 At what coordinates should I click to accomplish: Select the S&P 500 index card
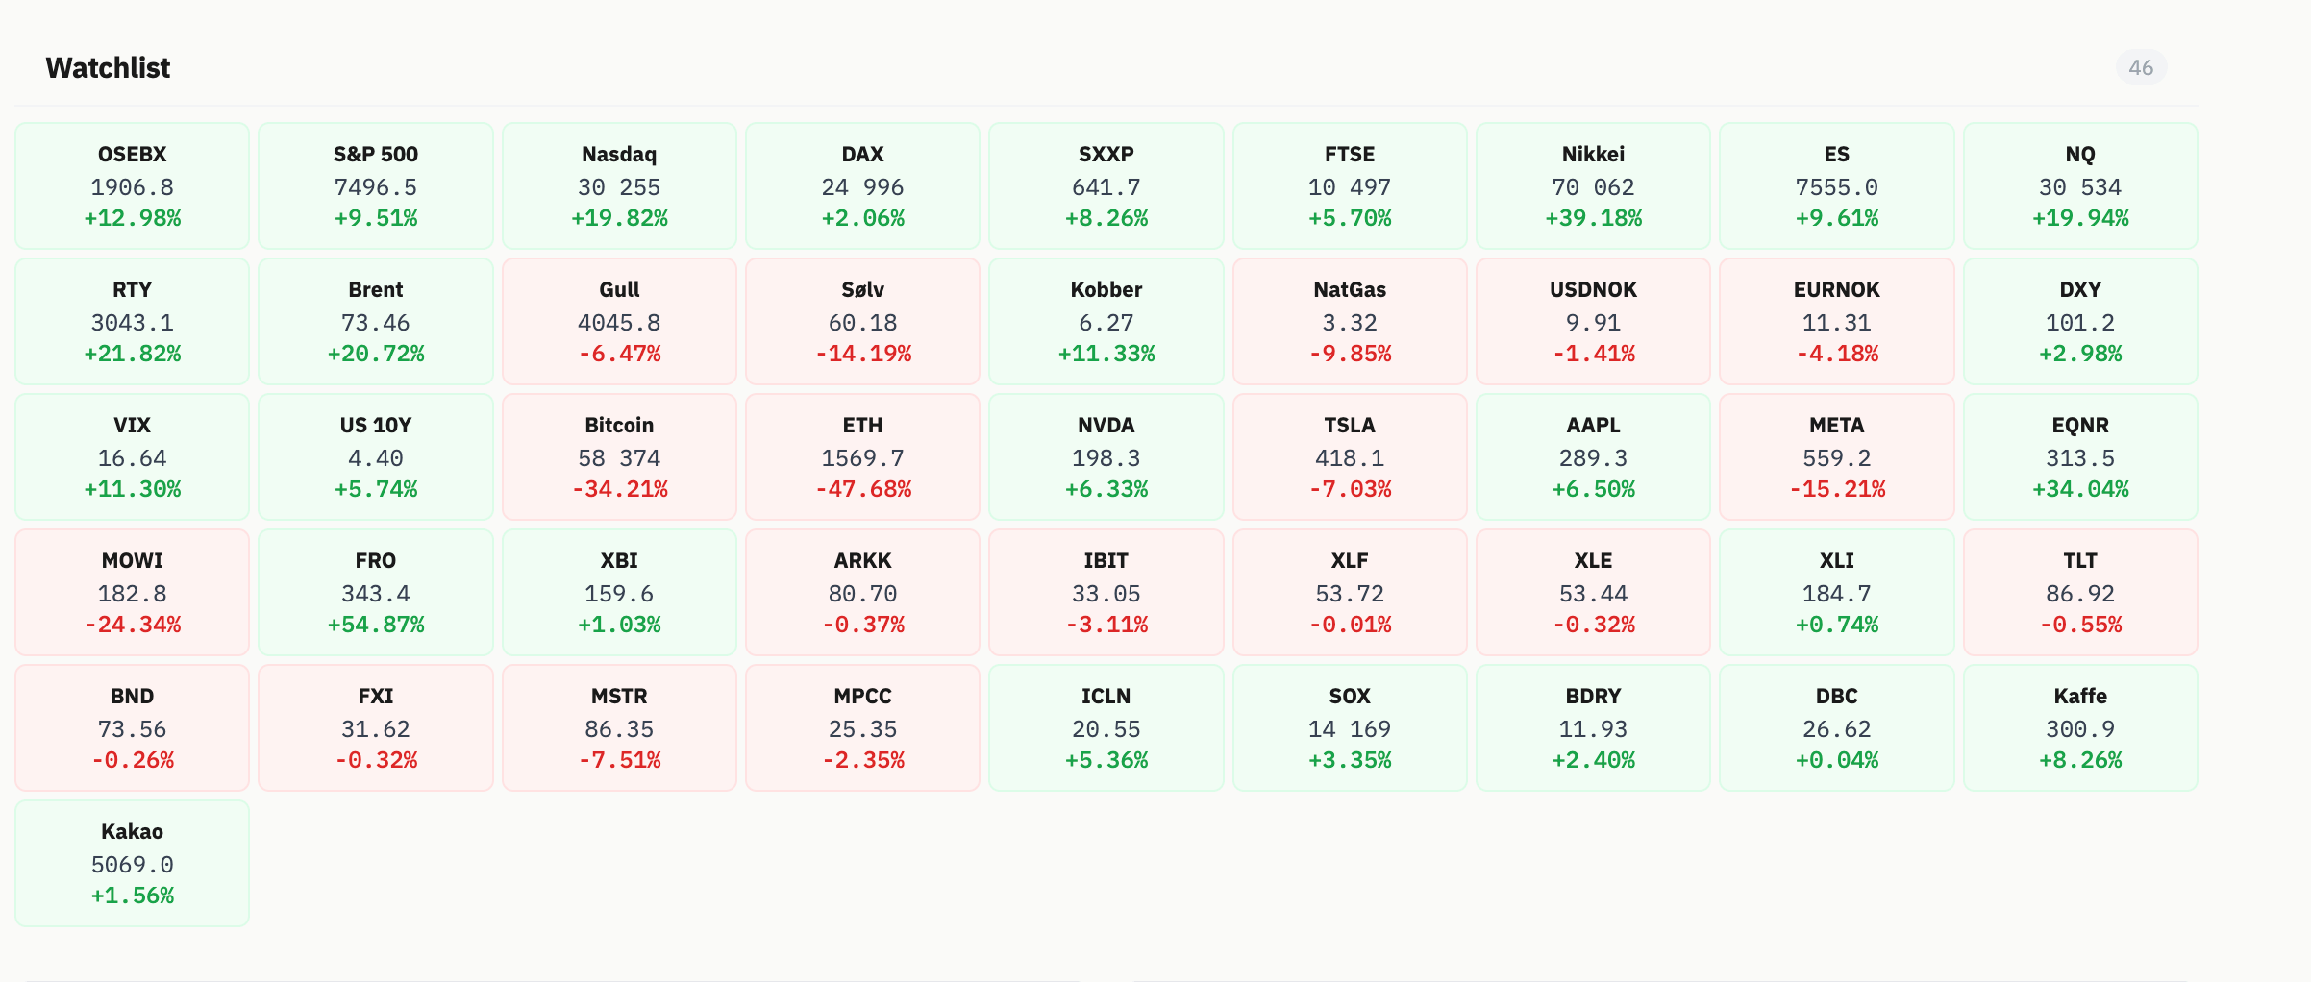coord(376,185)
